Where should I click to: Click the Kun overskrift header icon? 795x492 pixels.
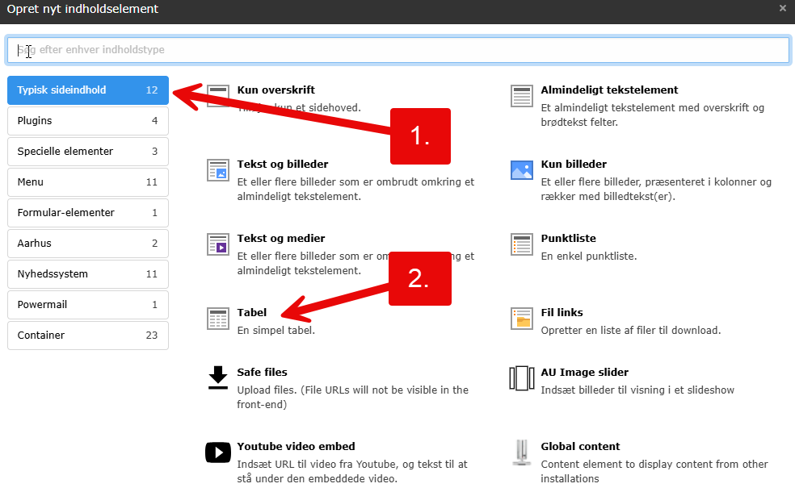[x=217, y=94]
